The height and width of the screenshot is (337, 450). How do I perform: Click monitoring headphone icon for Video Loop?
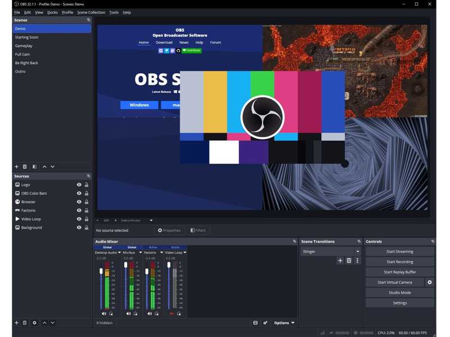coord(179,313)
